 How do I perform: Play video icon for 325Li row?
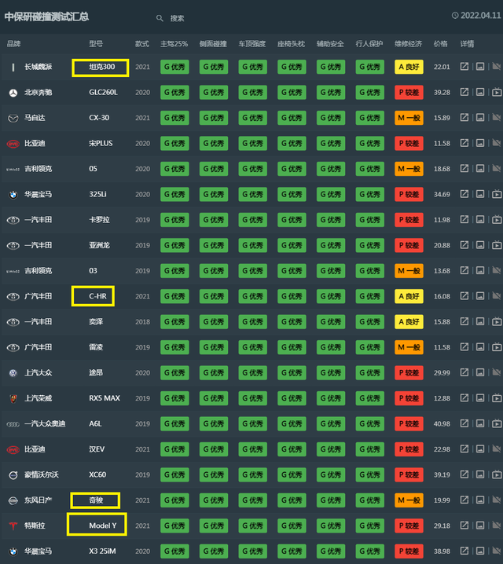(497, 194)
